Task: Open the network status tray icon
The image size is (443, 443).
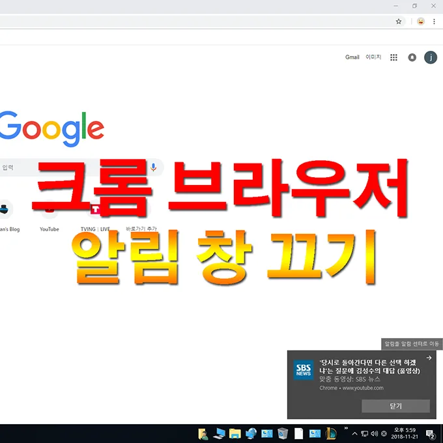Action: pyautogui.click(x=365, y=434)
